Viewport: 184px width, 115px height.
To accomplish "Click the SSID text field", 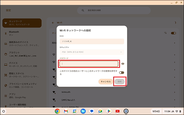I will click(91, 41).
